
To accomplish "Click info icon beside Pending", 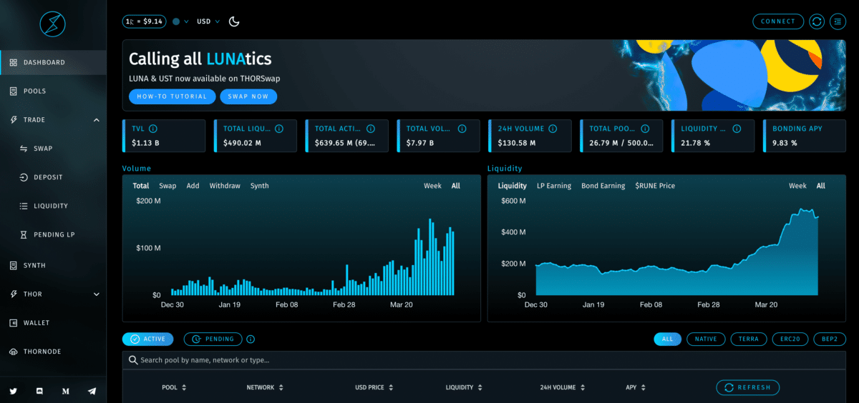I will [x=251, y=339].
